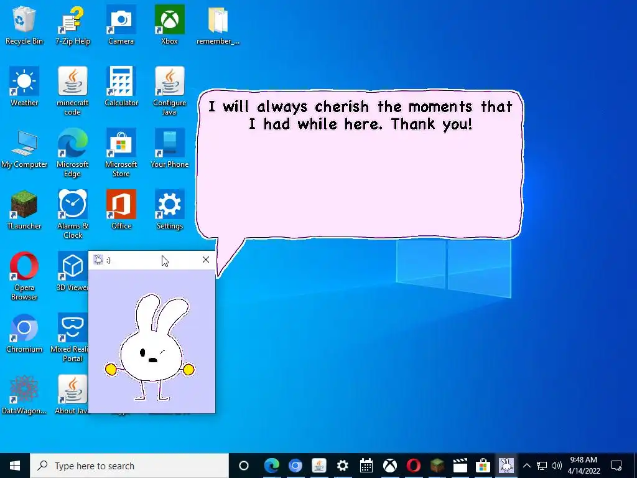Show hidden system tray icons

pos(526,466)
